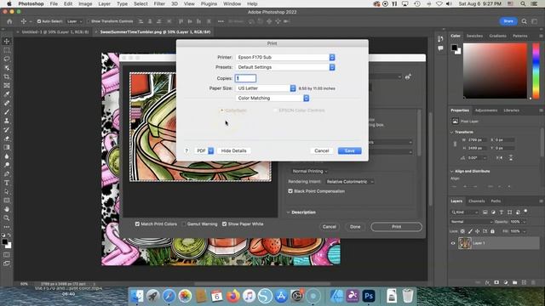
Task: Switch to SweetSummerTimeTumbler.png document tab
Action: tap(155, 32)
